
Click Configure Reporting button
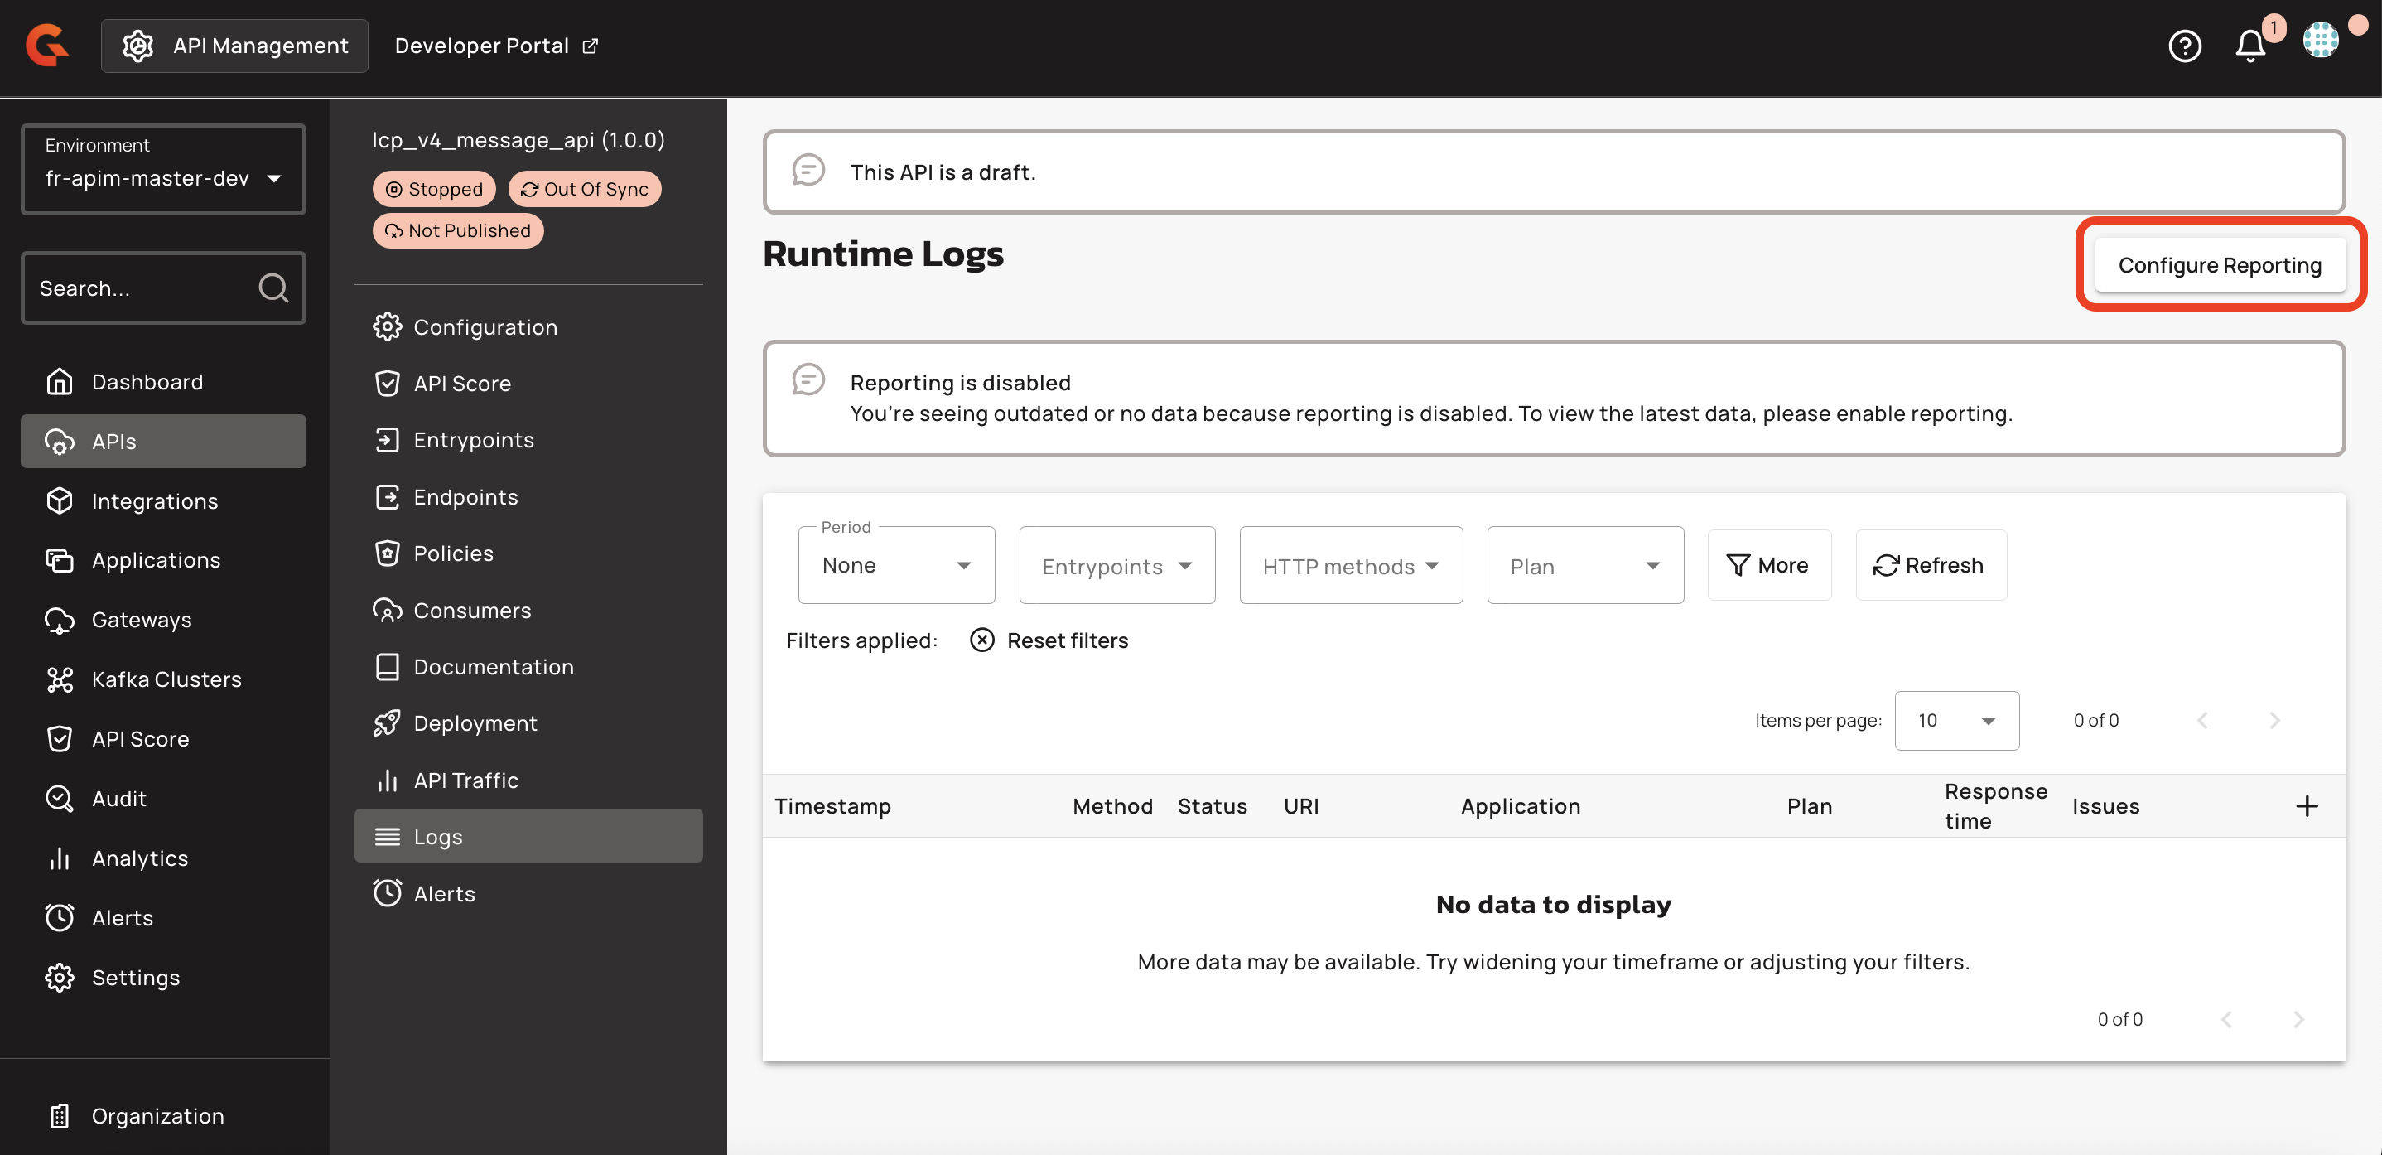2220,265
